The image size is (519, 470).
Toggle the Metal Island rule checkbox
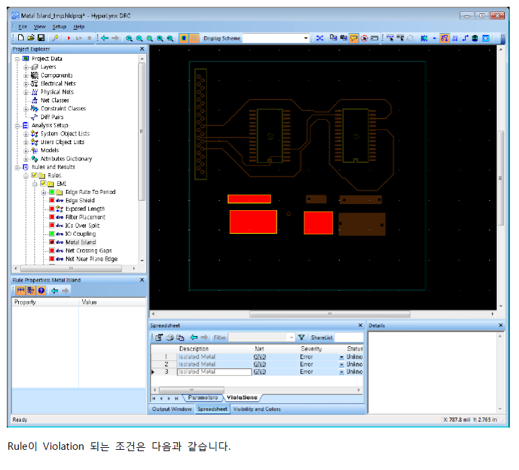[x=52, y=242]
